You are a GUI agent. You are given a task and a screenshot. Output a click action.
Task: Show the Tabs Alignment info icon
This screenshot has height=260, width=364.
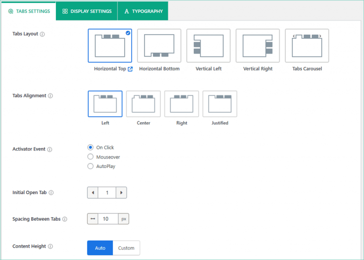pyautogui.click(x=50, y=96)
